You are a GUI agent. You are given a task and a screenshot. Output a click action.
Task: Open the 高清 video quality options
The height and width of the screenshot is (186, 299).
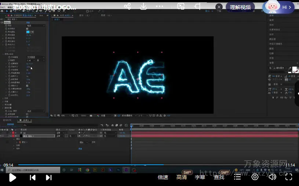click(x=182, y=177)
